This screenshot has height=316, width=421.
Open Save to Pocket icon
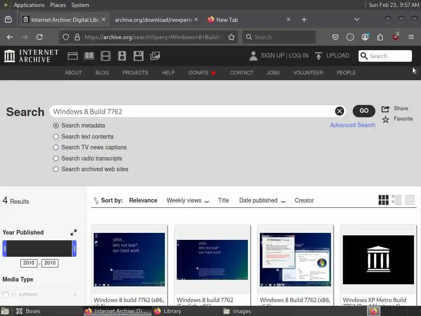click(335, 37)
